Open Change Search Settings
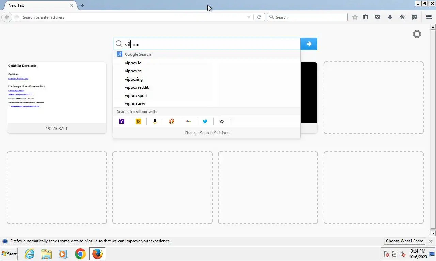The width and height of the screenshot is (436, 261). click(x=207, y=133)
